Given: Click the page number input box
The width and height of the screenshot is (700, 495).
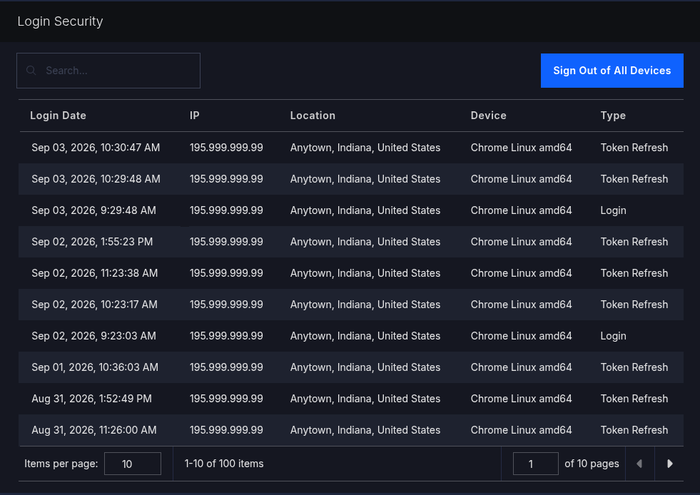Looking at the screenshot, I should pos(536,464).
